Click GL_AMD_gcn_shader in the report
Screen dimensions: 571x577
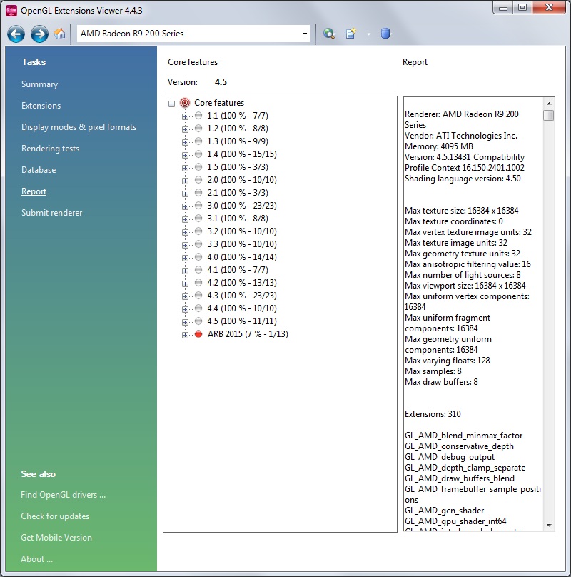(445, 511)
